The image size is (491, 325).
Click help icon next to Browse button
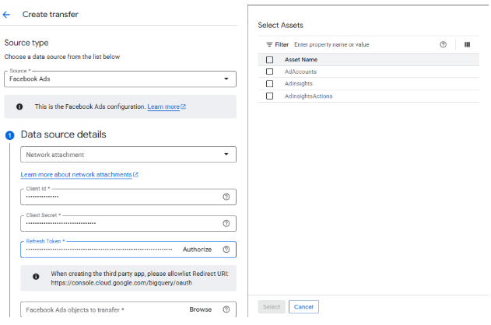[226, 309]
